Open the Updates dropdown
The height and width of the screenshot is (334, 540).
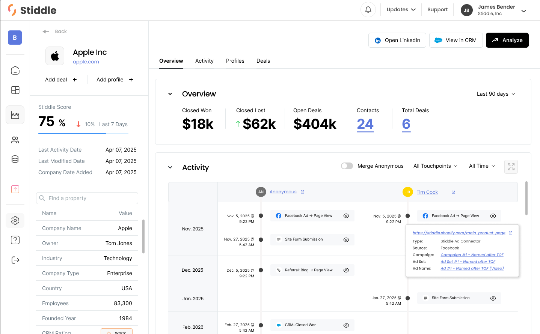(401, 10)
